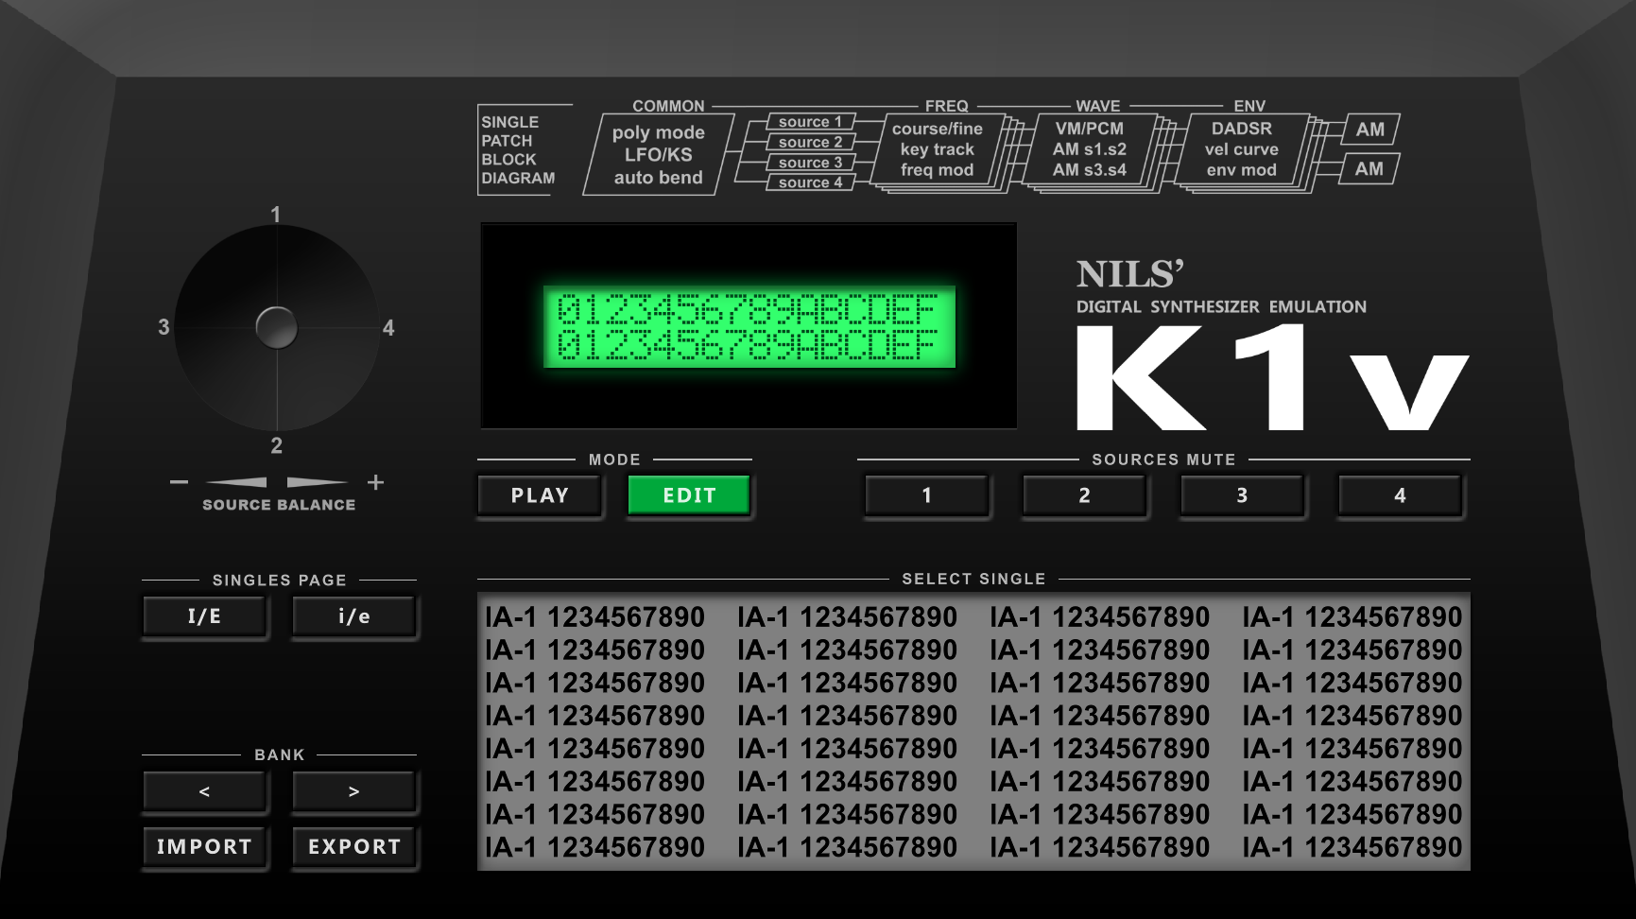Select source 2 in the block diagram
Screen dimensions: 1636x919
811,142
